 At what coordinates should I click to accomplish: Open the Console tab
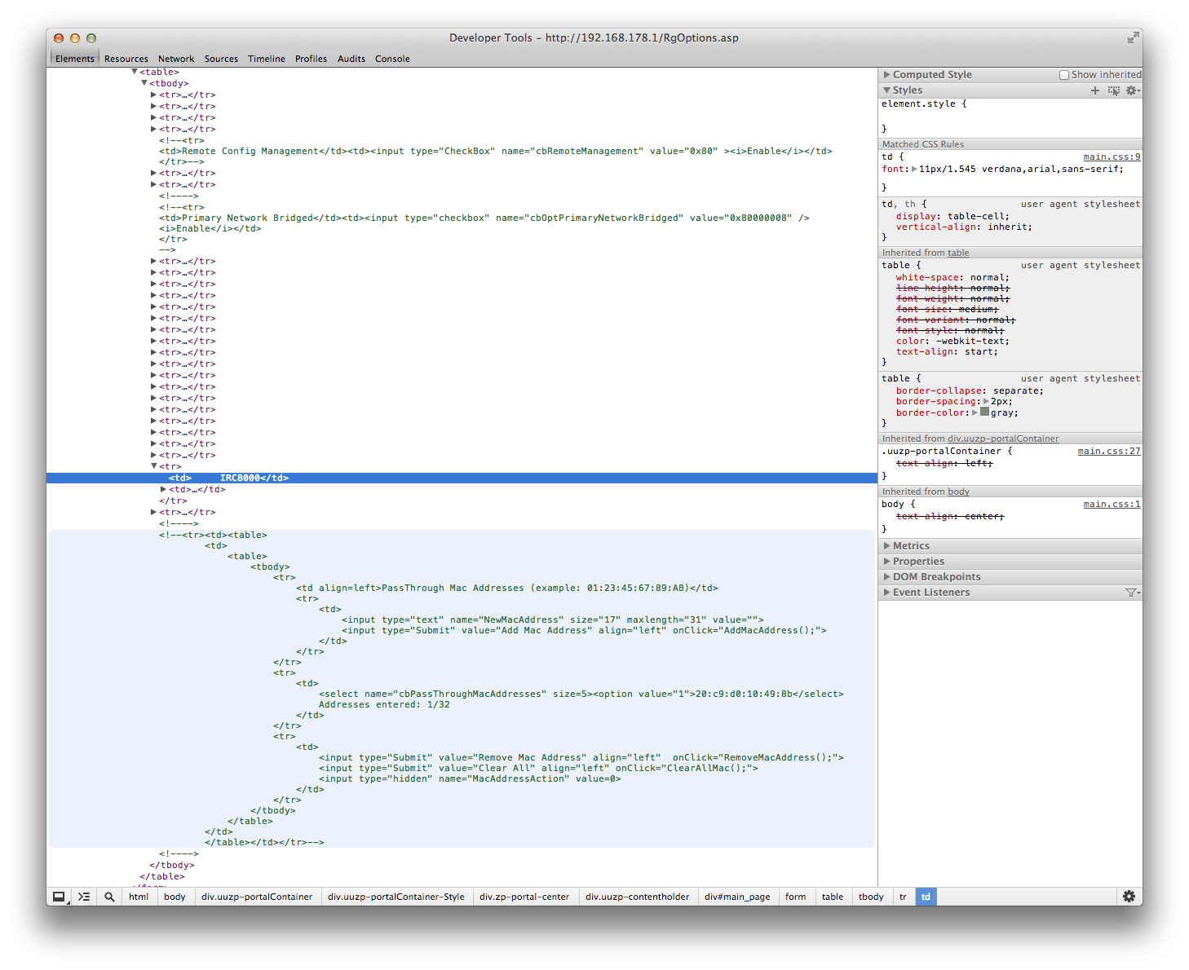[x=392, y=59]
